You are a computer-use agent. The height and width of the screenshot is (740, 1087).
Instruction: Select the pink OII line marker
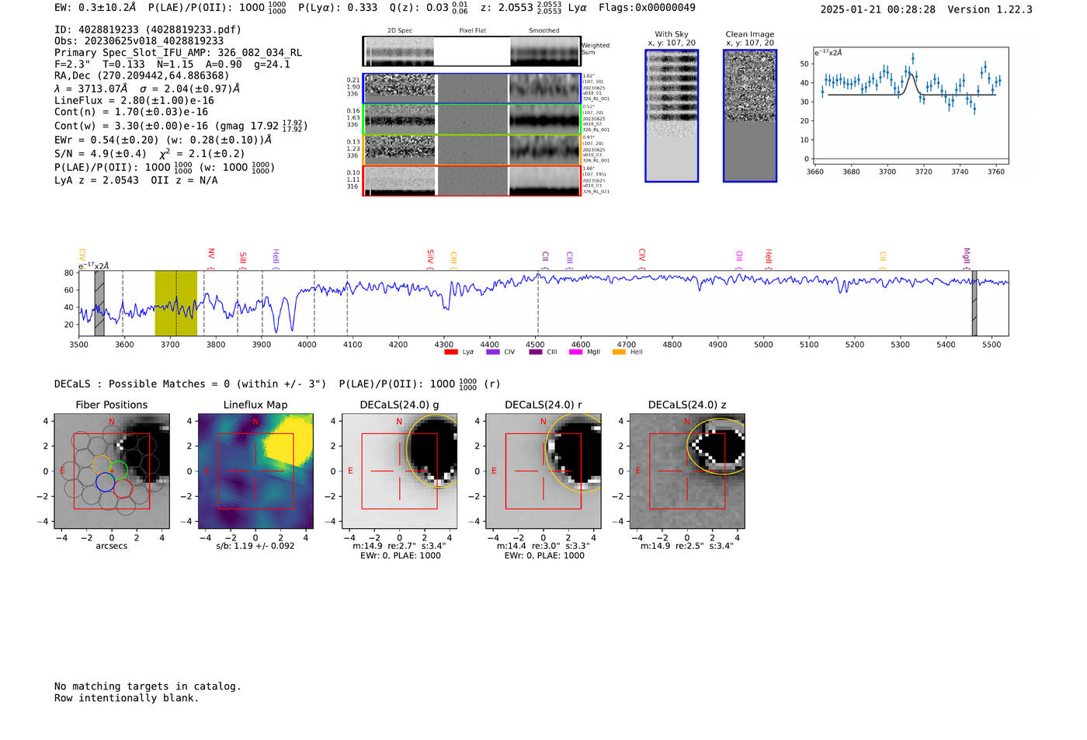tap(738, 259)
